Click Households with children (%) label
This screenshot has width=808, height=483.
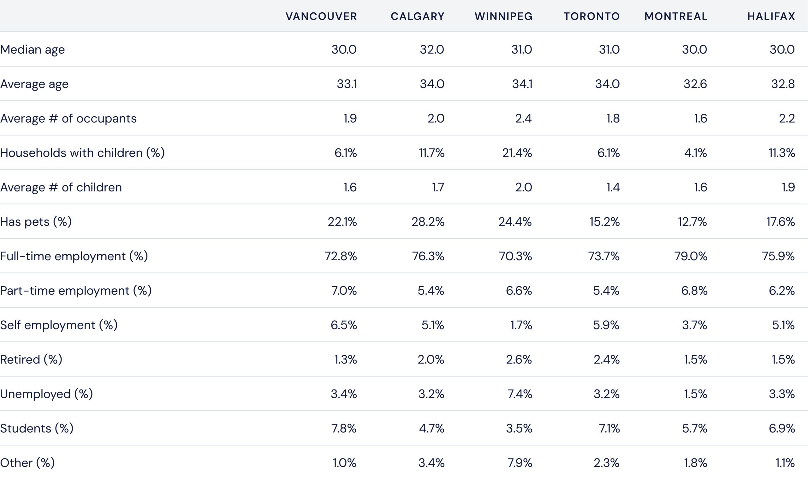(83, 153)
